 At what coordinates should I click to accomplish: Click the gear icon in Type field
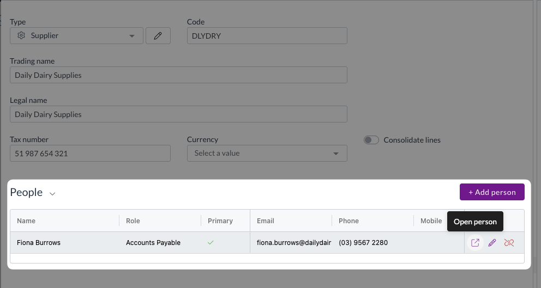click(x=21, y=35)
